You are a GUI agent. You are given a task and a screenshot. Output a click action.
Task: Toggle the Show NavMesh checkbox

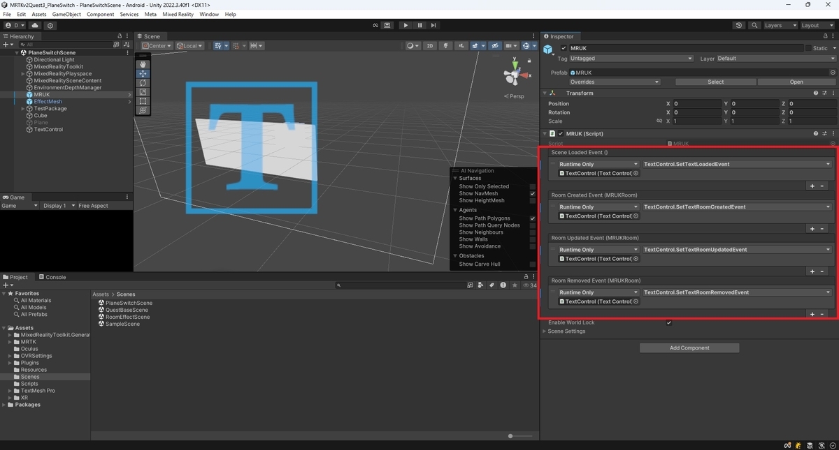pos(533,193)
